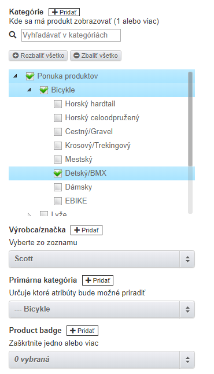
Task: Enable the EBIKE category checkbox
Action: (x=57, y=201)
